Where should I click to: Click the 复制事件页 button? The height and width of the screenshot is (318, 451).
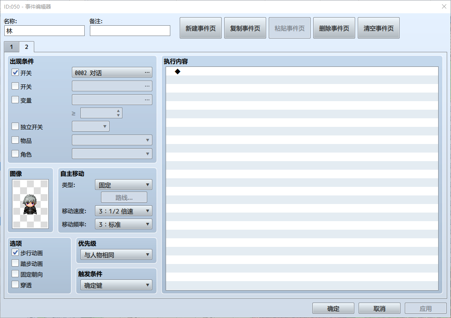(x=245, y=28)
